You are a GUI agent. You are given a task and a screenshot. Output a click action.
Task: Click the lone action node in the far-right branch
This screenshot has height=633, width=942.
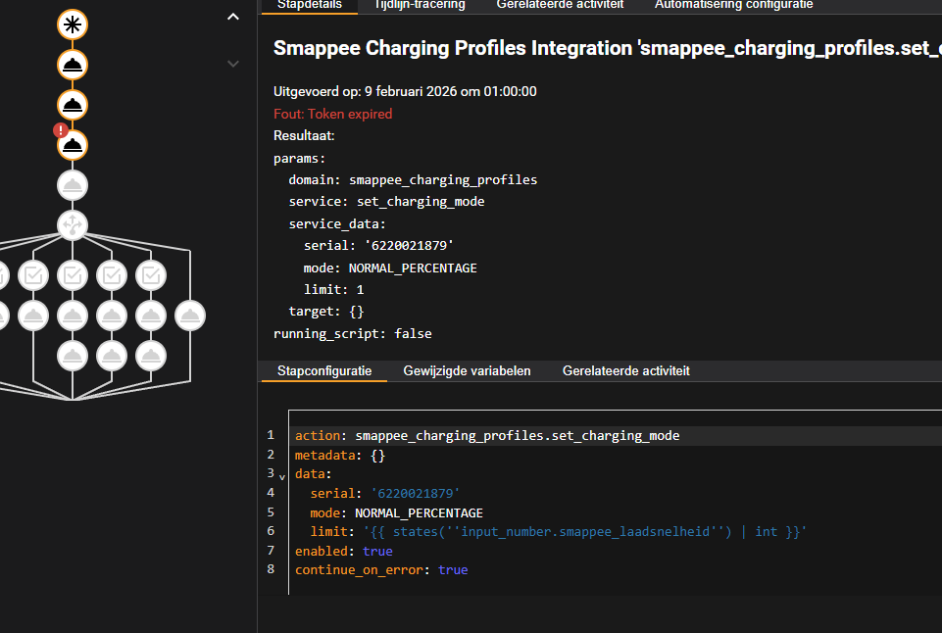[x=189, y=316]
